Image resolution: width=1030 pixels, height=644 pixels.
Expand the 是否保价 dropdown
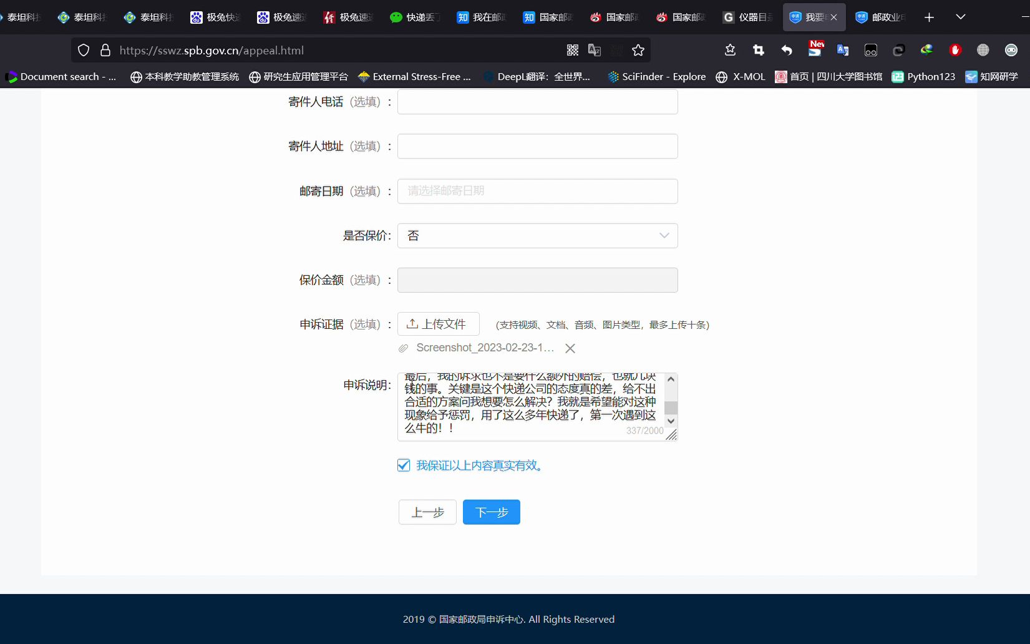(x=538, y=235)
